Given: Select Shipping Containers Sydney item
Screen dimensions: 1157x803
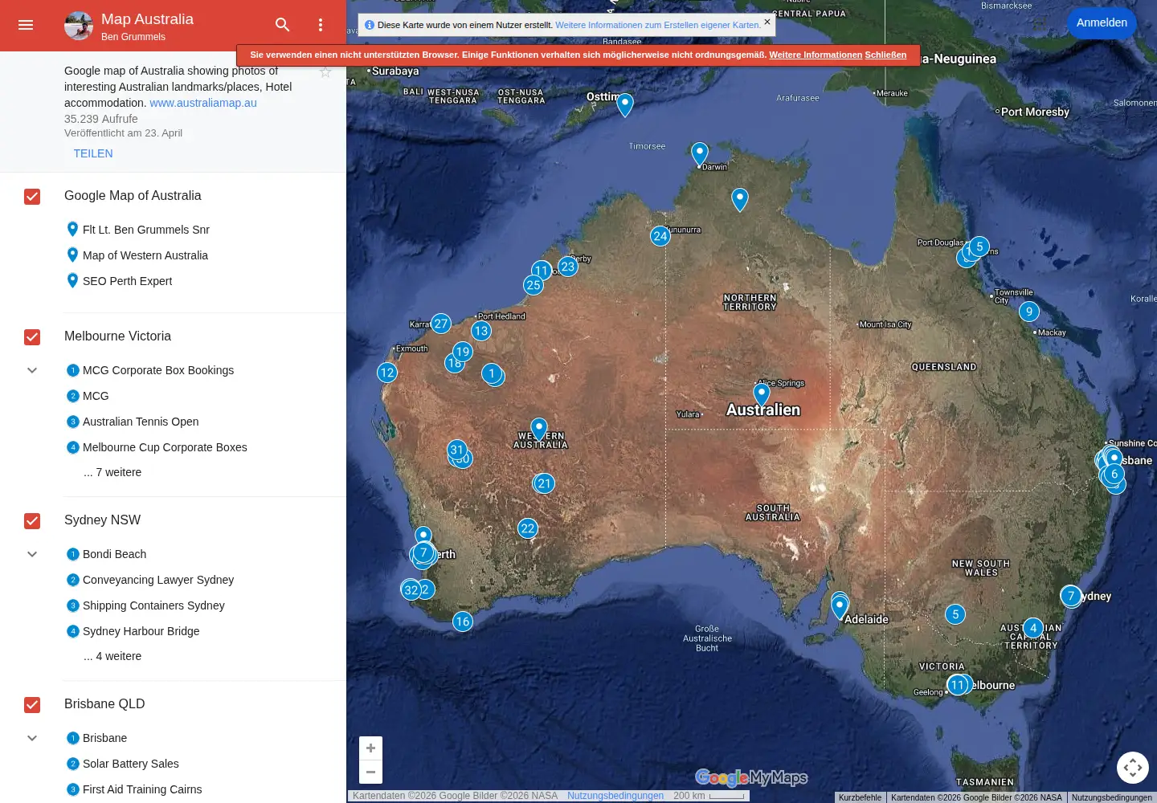Looking at the screenshot, I should [153, 605].
